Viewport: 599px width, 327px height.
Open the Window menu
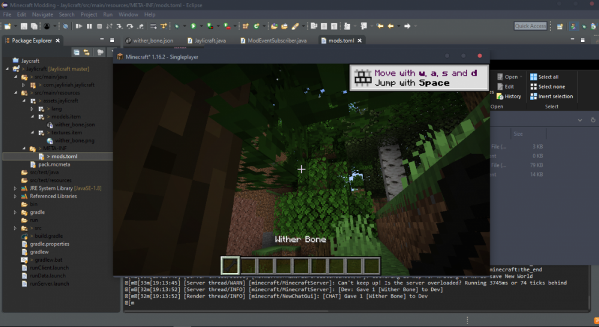tap(128, 14)
